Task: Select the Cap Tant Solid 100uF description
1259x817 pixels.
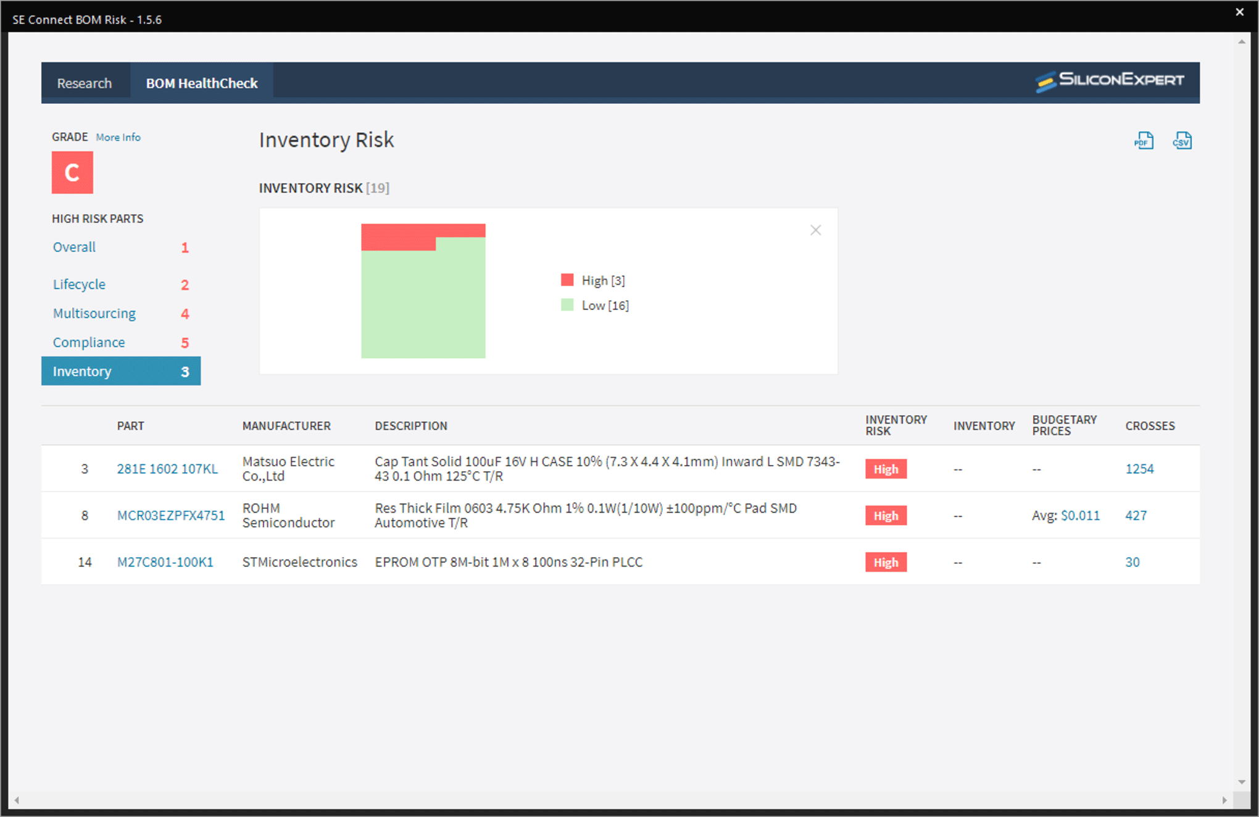Action: pos(607,469)
